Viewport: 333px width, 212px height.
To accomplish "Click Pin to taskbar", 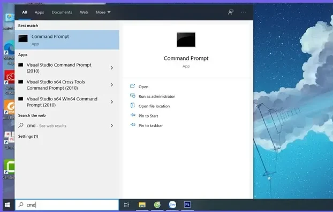I will (x=150, y=125).
